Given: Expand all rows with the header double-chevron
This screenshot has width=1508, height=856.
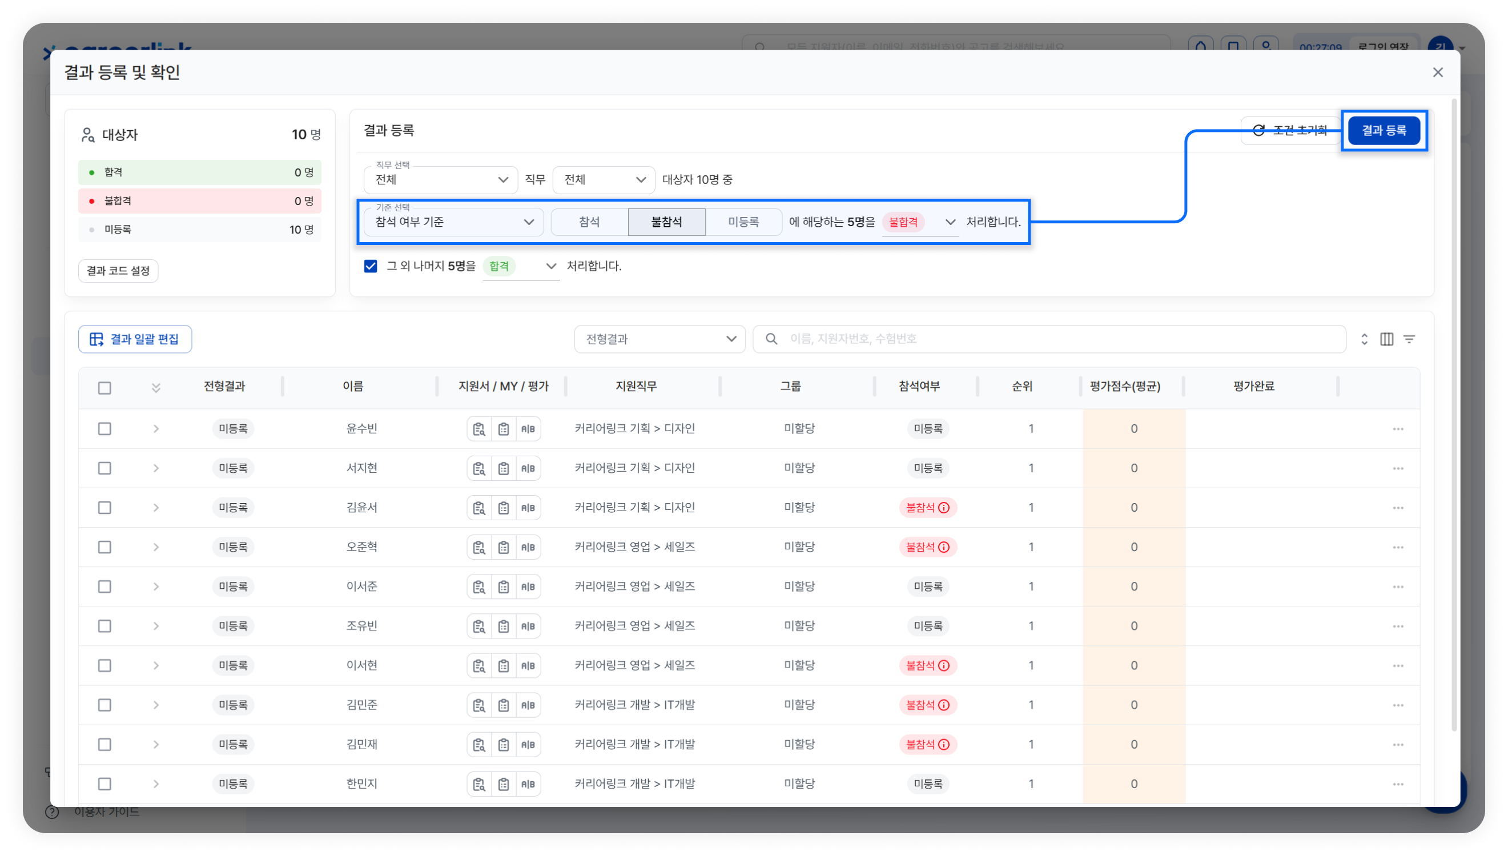Looking at the screenshot, I should point(156,387).
